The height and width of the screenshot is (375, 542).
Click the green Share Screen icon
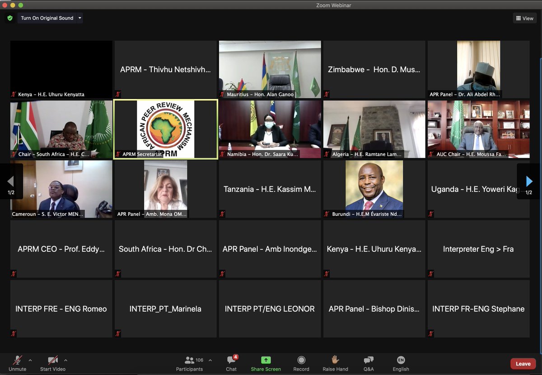(x=266, y=360)
